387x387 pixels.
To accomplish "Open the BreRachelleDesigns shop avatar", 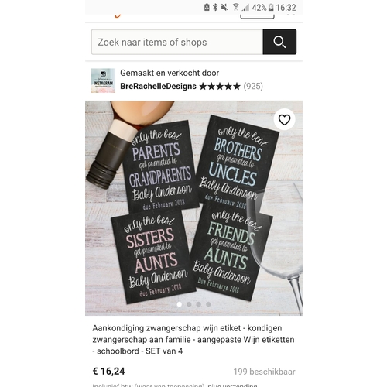I will tap(103, 80).
